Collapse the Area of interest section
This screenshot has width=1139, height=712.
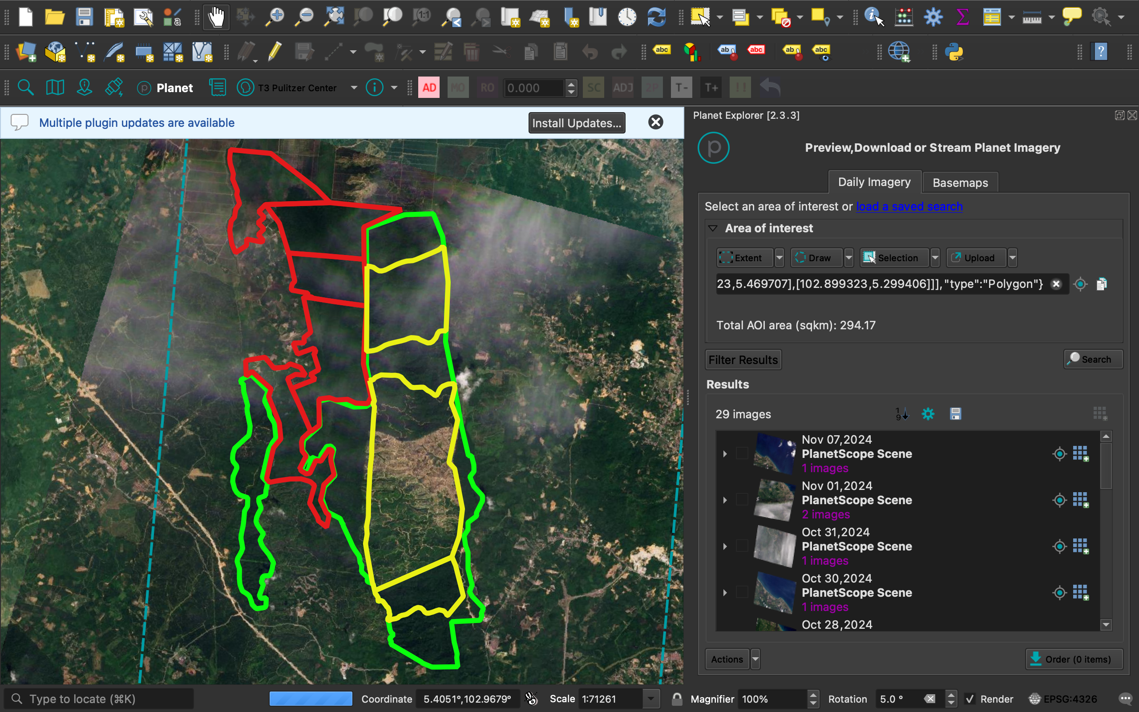pos(712,228)
